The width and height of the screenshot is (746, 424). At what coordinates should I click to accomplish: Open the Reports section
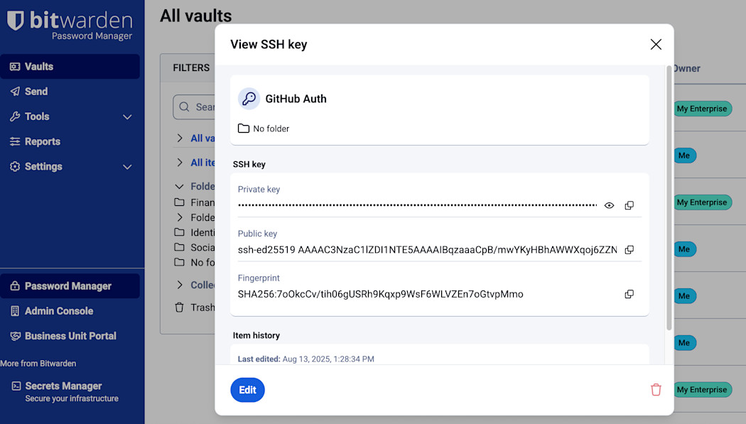click(43, 141)
